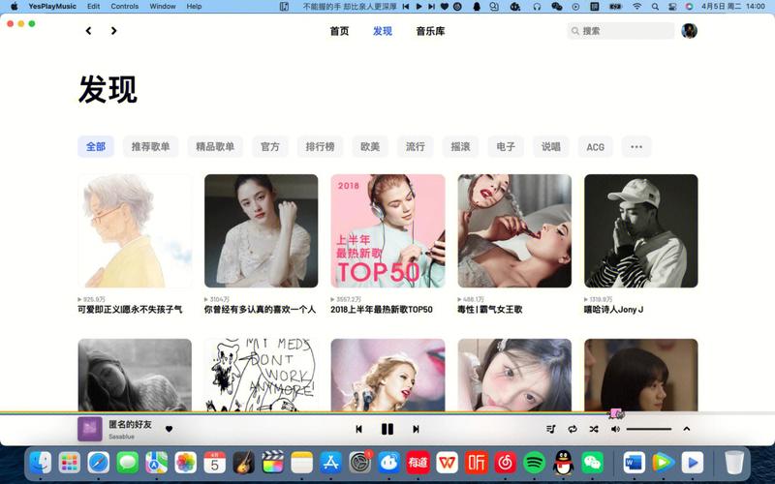Go forward with the right arrow
Screen dimensions: 775x484
click(x=113, y=31)
